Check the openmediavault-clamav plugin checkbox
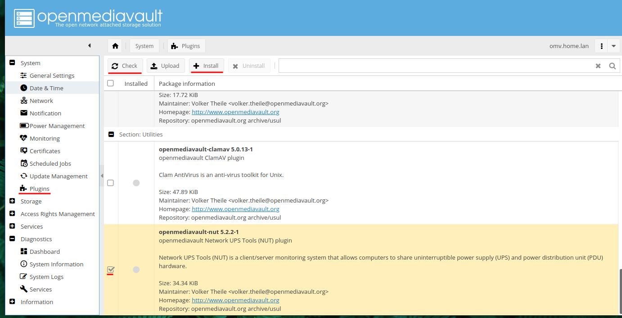The image size is (622, 318). click(110, 183)
